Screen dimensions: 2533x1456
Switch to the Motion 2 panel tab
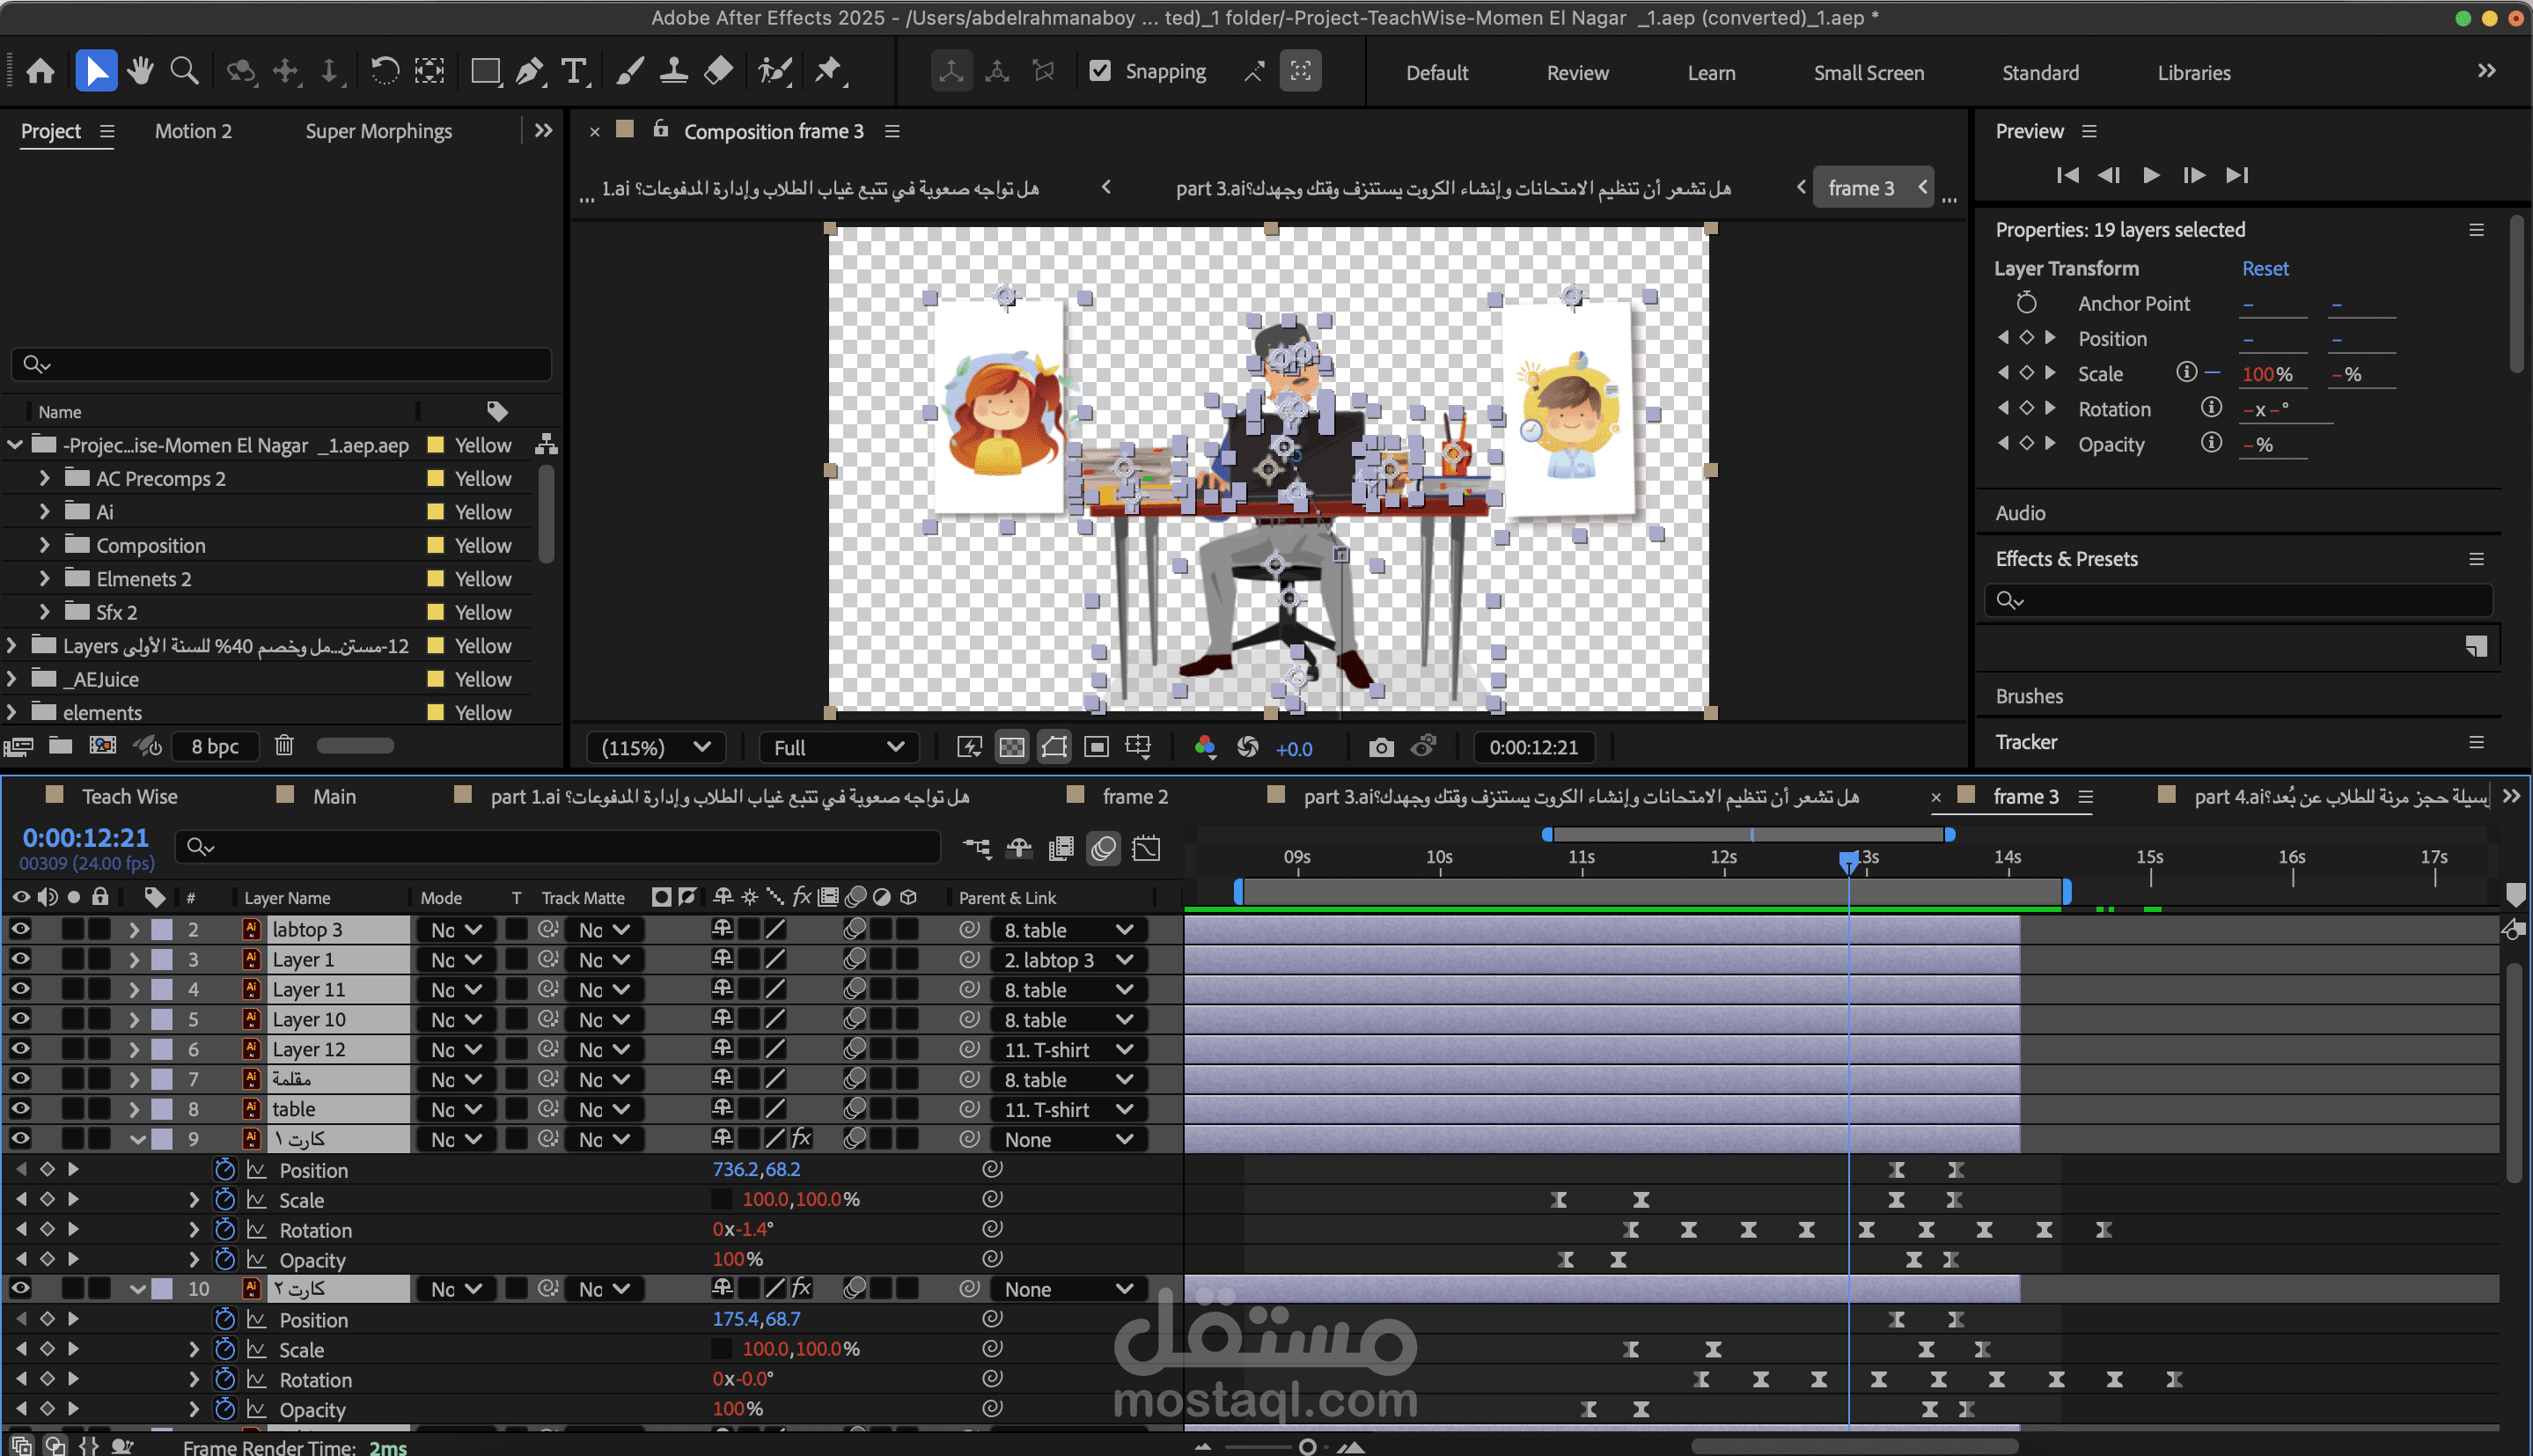193,131
